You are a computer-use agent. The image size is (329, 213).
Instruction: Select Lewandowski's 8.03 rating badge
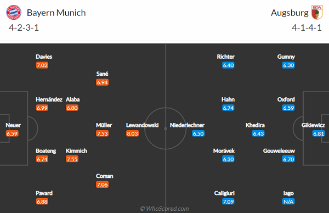click(x=132, y=133)
